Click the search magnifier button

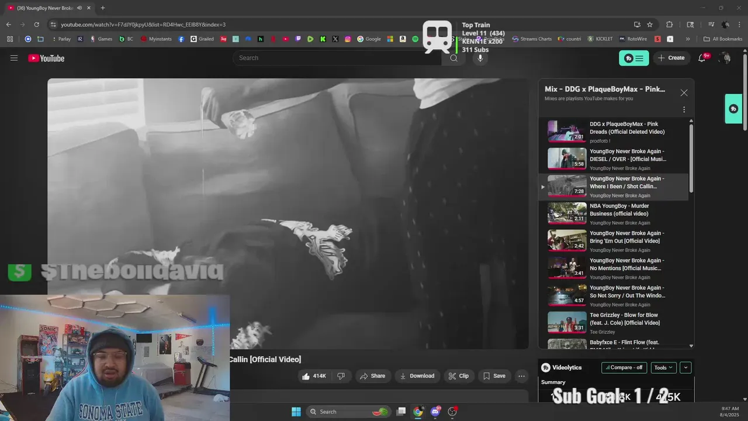[x=453, y=58]
